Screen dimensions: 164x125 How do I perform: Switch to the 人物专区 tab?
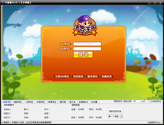[x=29, y=102]
